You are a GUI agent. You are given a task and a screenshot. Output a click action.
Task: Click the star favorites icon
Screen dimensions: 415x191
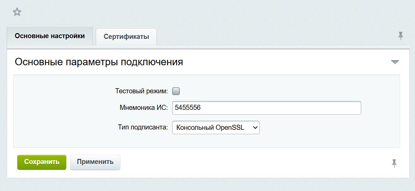coord(17,13)
